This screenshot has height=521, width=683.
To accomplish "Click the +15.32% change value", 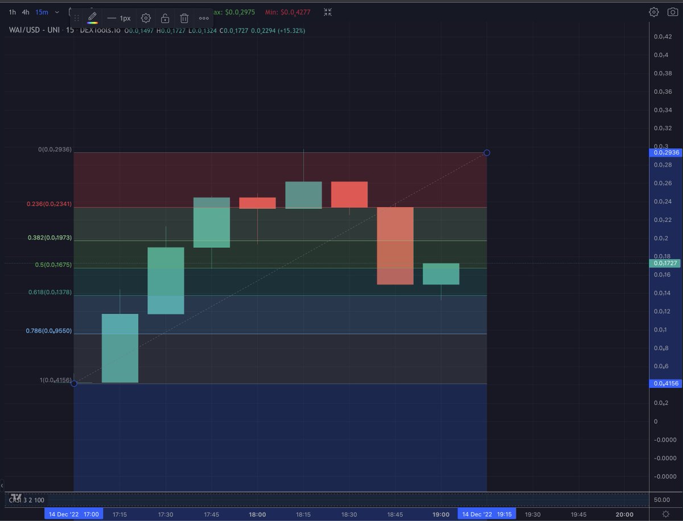I will (292, 30).
